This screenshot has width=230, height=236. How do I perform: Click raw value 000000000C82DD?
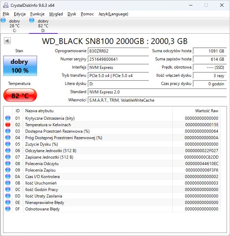(201, 157)
